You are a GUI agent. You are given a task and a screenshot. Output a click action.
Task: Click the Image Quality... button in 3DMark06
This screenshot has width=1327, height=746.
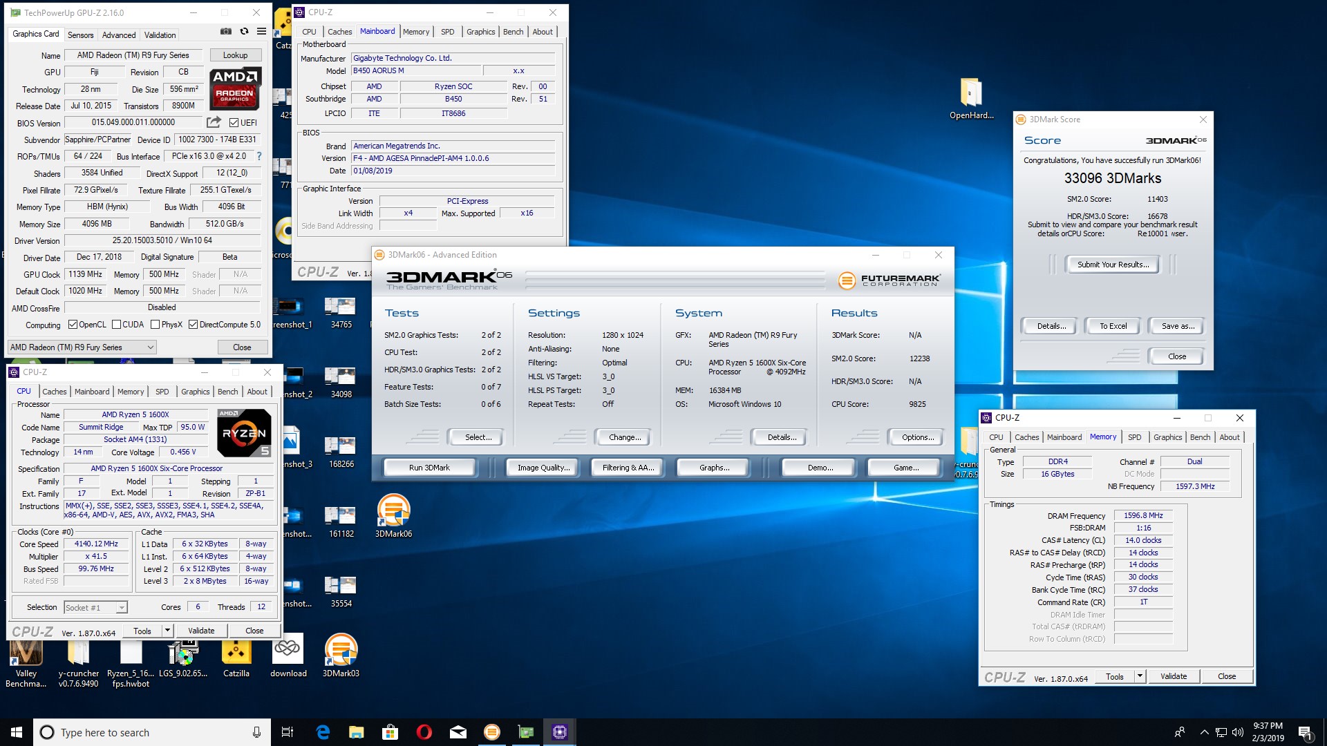[544, 468]
